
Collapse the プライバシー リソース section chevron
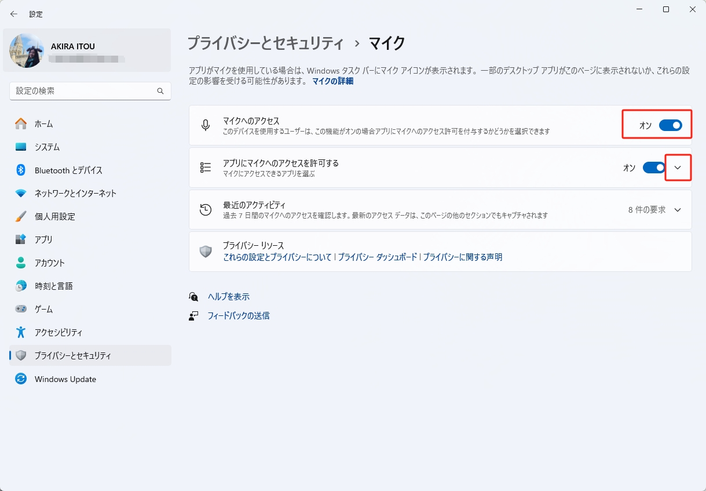pos(678,251)
